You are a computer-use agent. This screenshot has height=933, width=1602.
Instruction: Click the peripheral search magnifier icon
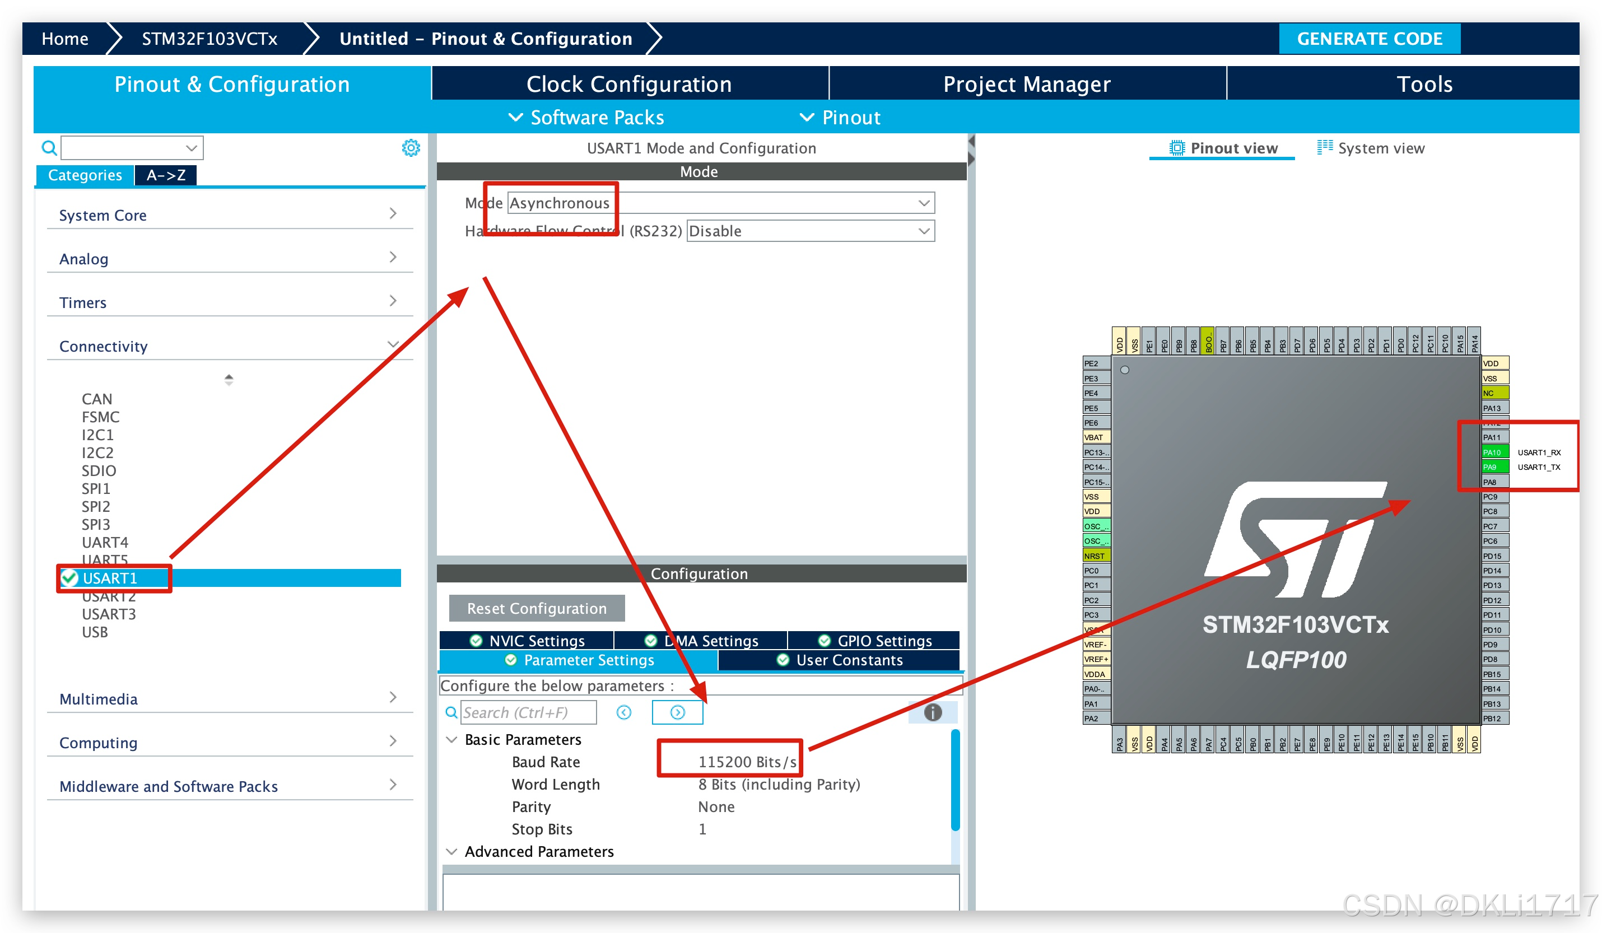click(x=49, y=148)
